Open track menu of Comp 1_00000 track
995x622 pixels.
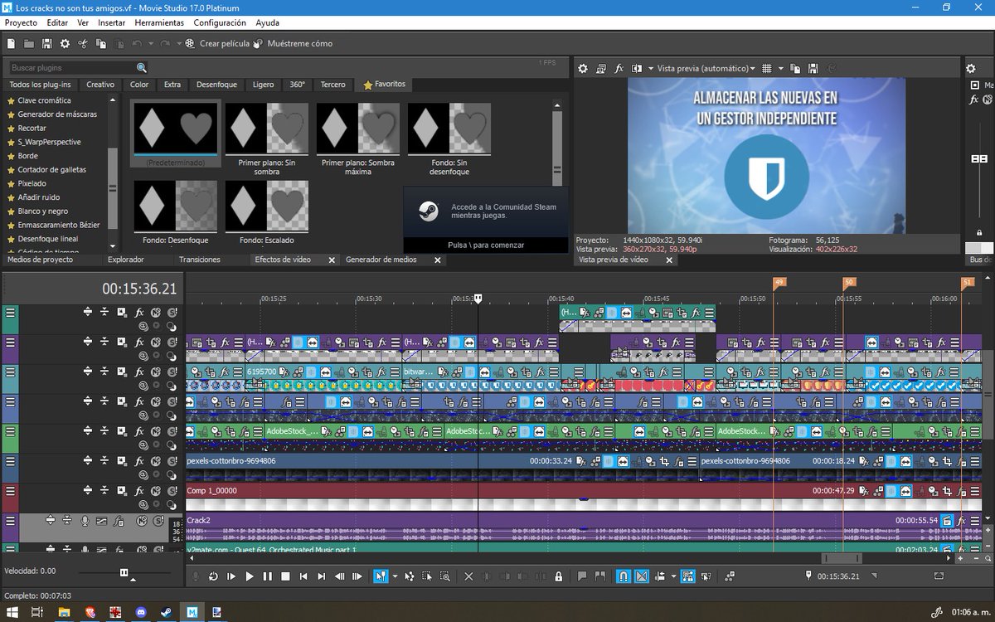point(10,491)
